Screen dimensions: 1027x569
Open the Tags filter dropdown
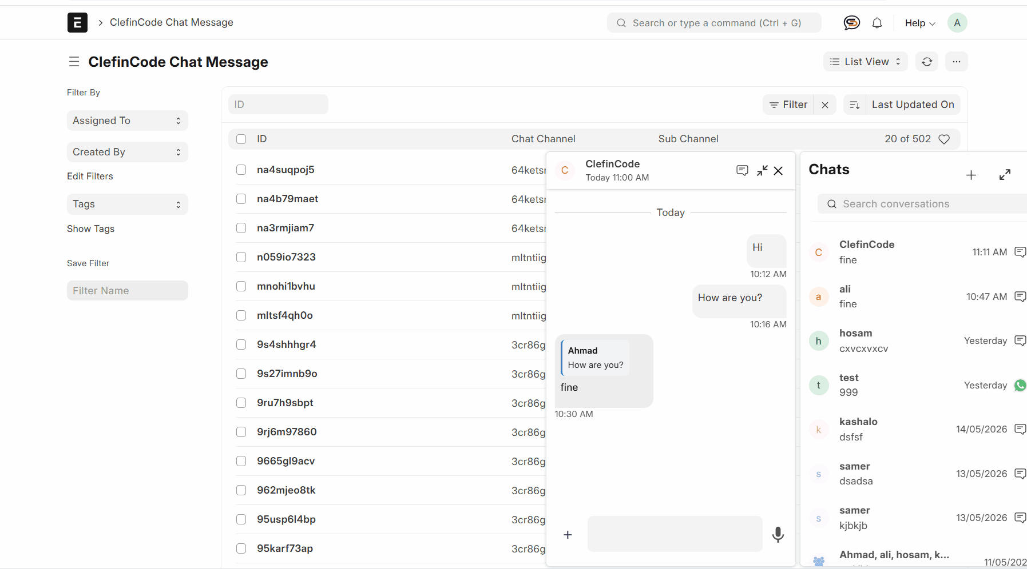[x=127, y=204]
